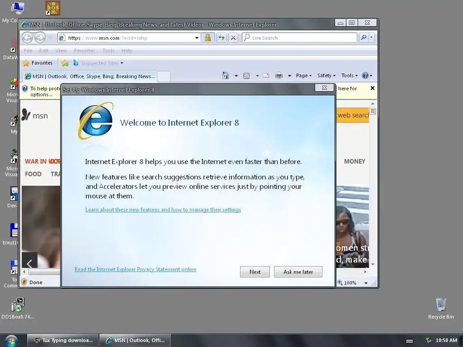Image resolution: width=463 pixels, height=347 pixels.
Task: Open the Windows Start orb
Action: pyautogui.click(x=11, y=341)
